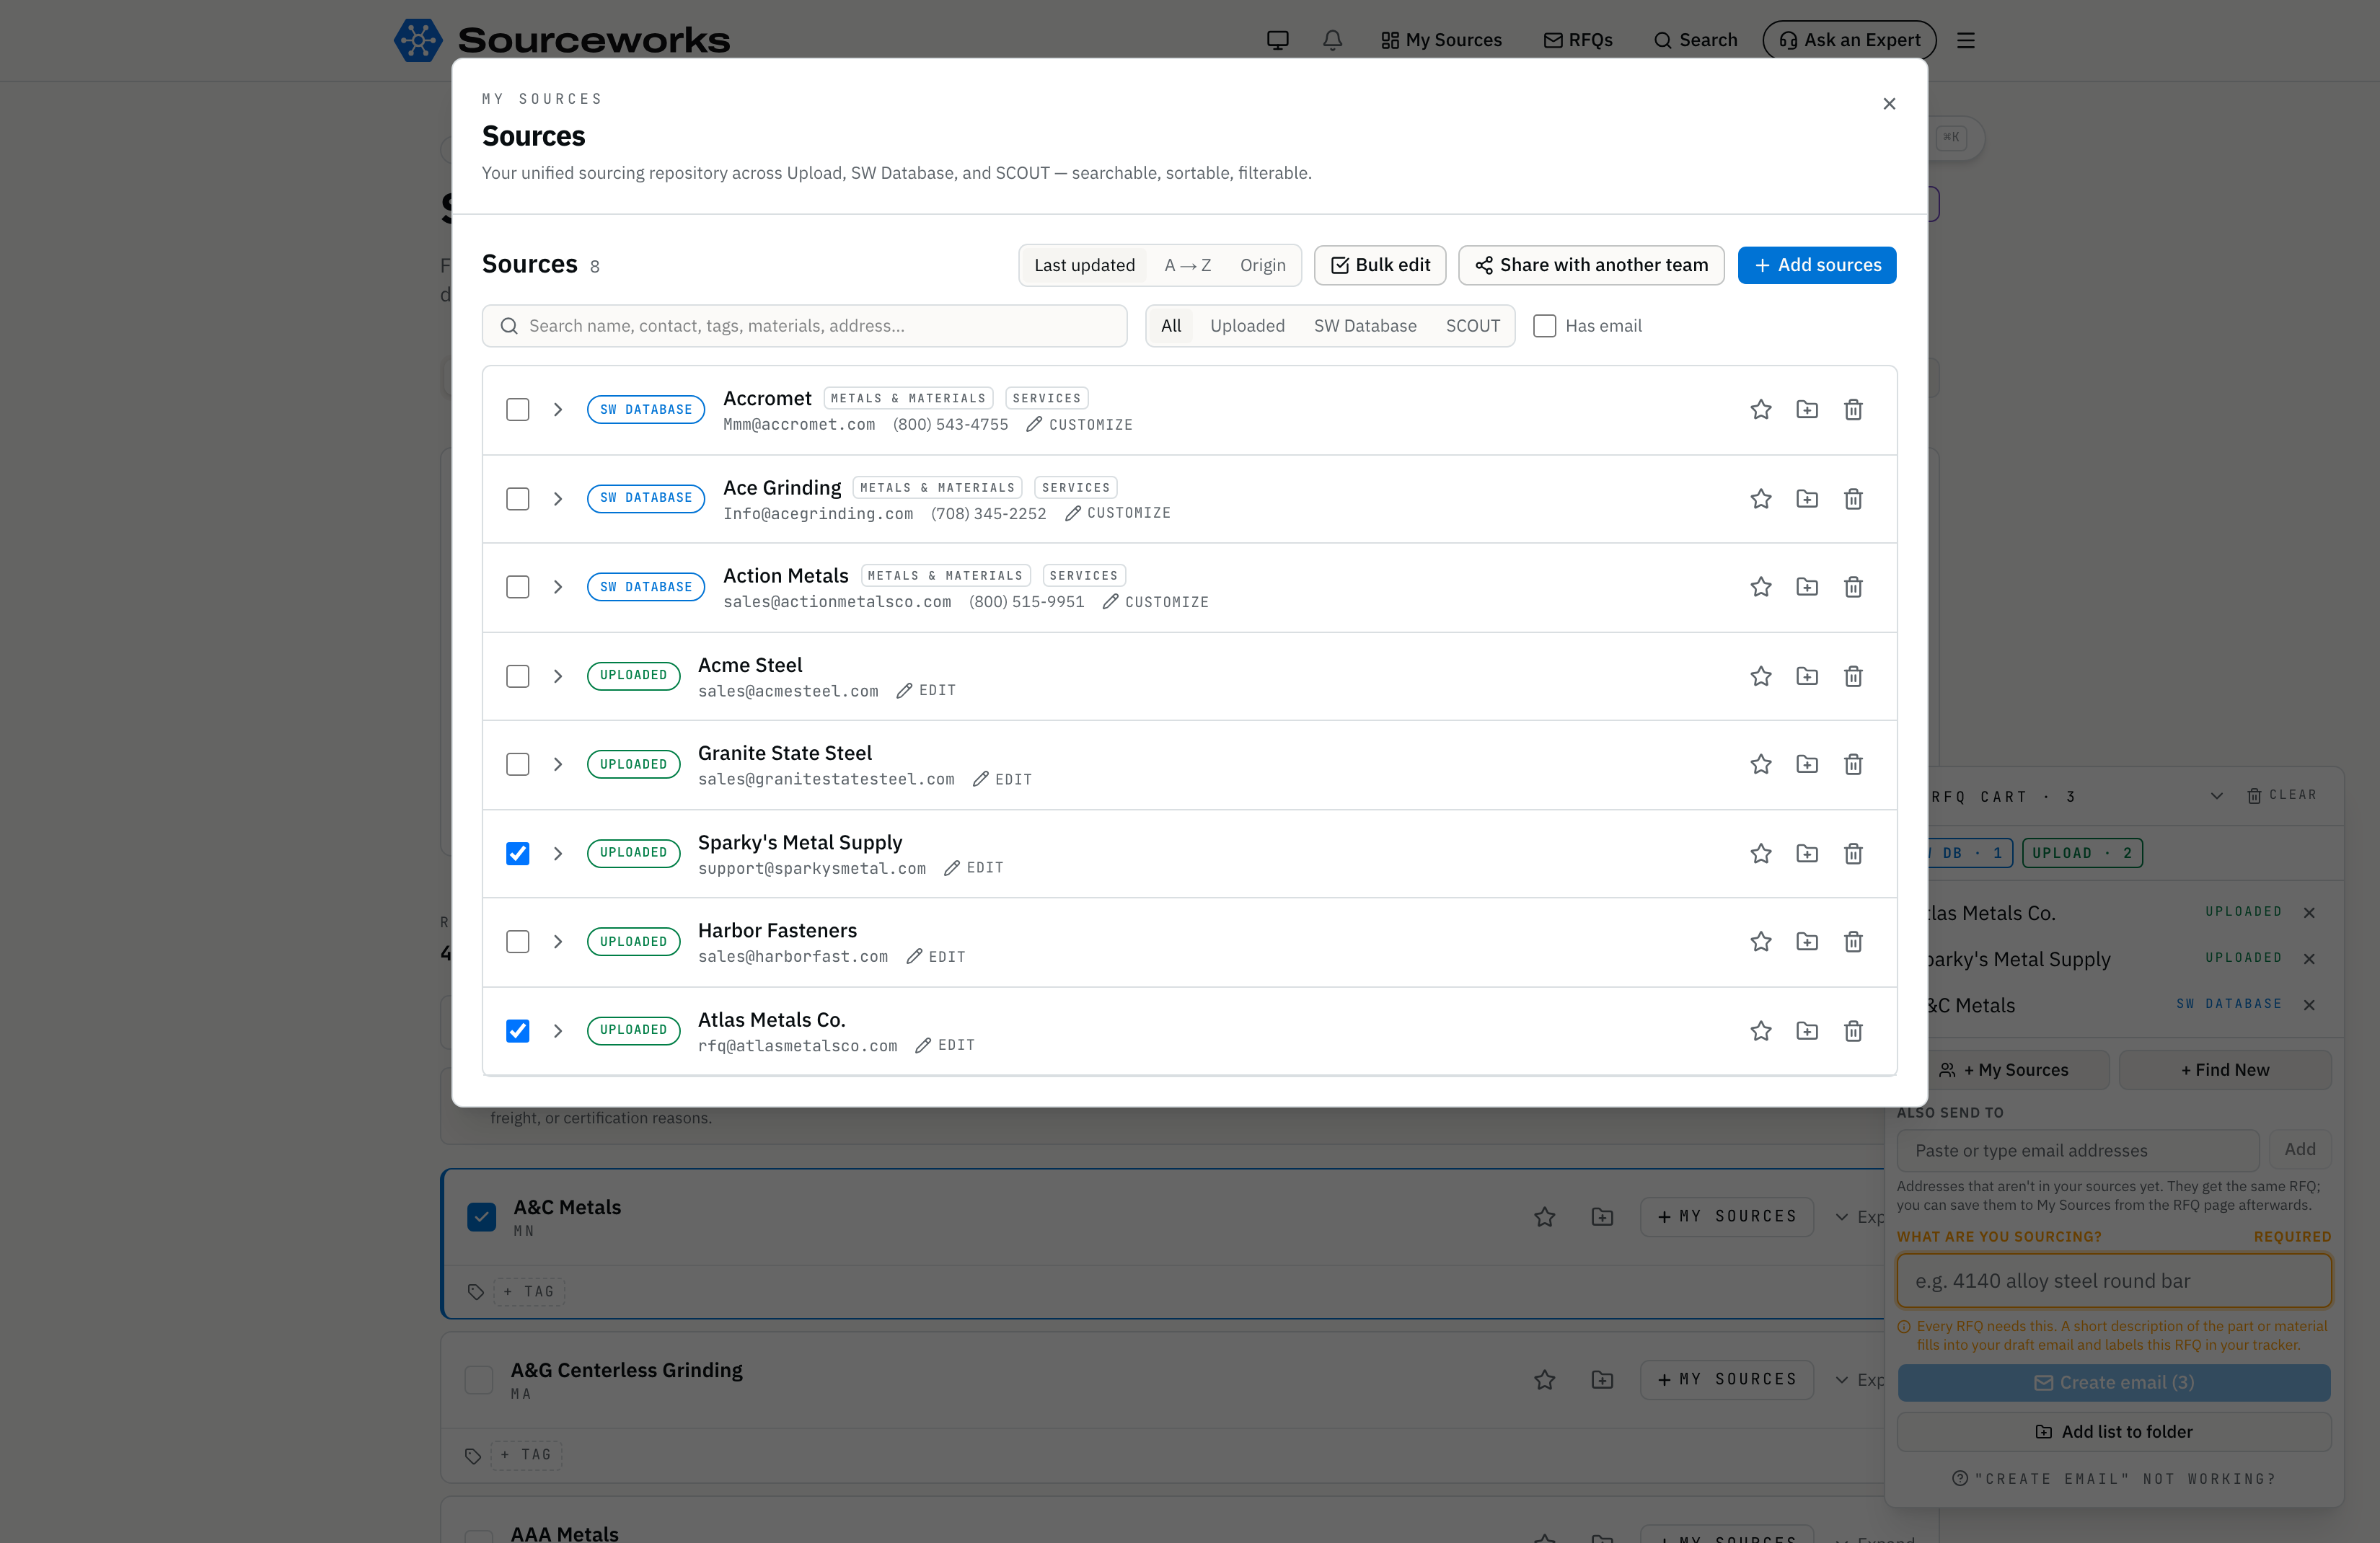Star the Accromet source
The image size is (2380, 1543).
pyautogui.click(x=1761, y=410)
